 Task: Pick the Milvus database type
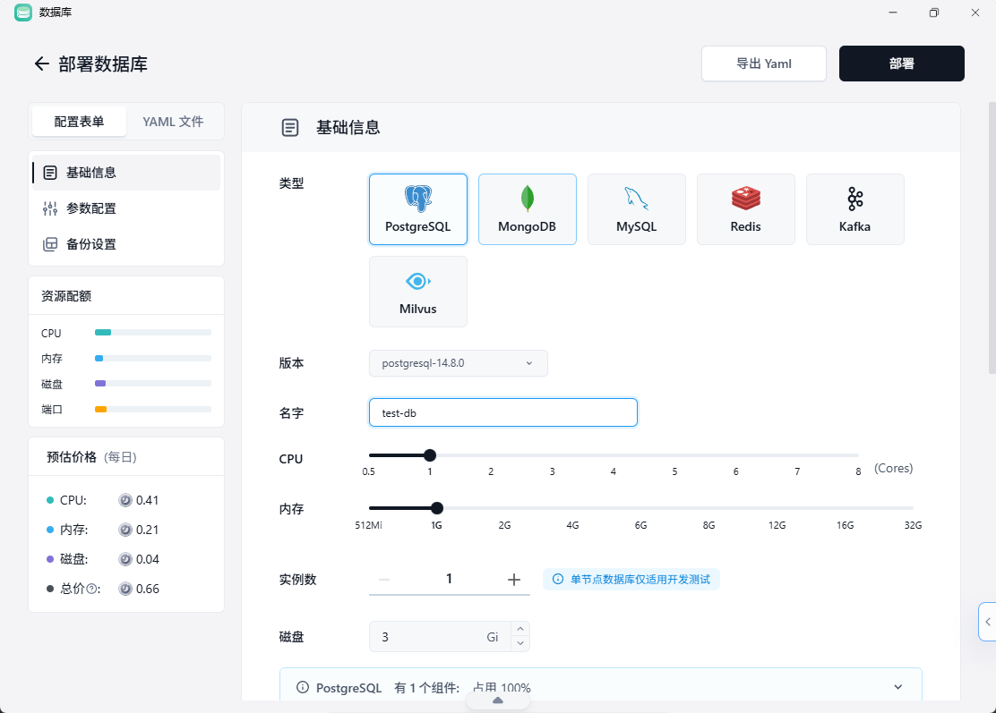[418, 292]
